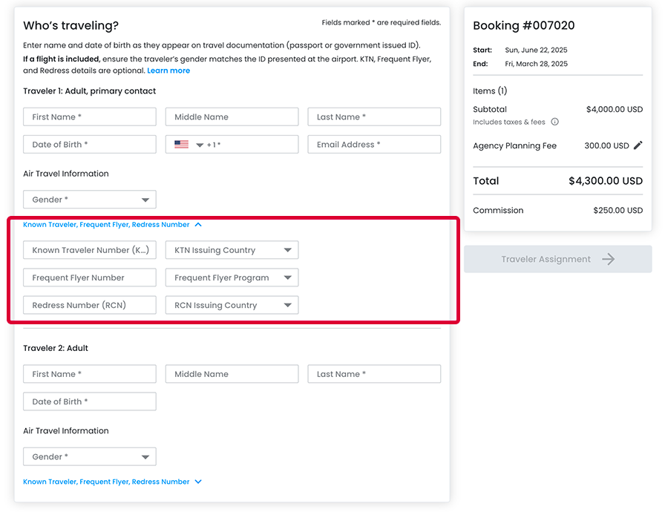Open the US flag country code selector
668x512 pixels.
189,145
